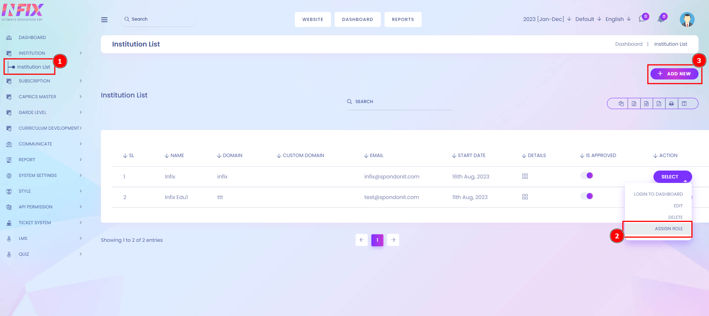
Task: Expand the Garde Level sidebar menu
Action: point(44,112)
